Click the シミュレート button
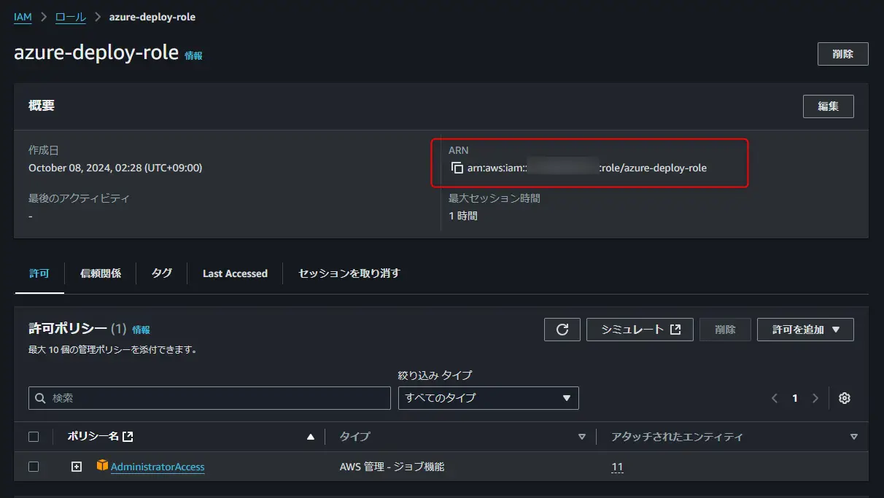884x498 pixels. 640,330
